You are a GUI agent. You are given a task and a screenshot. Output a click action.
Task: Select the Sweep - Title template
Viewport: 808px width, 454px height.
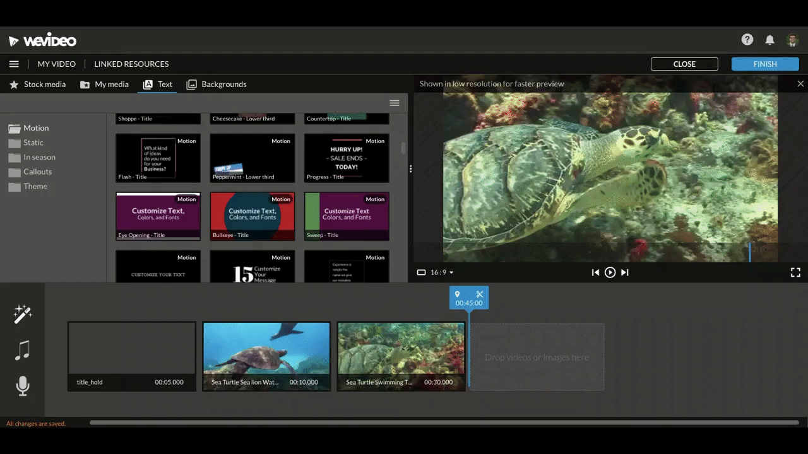click(x=347, y=216)
